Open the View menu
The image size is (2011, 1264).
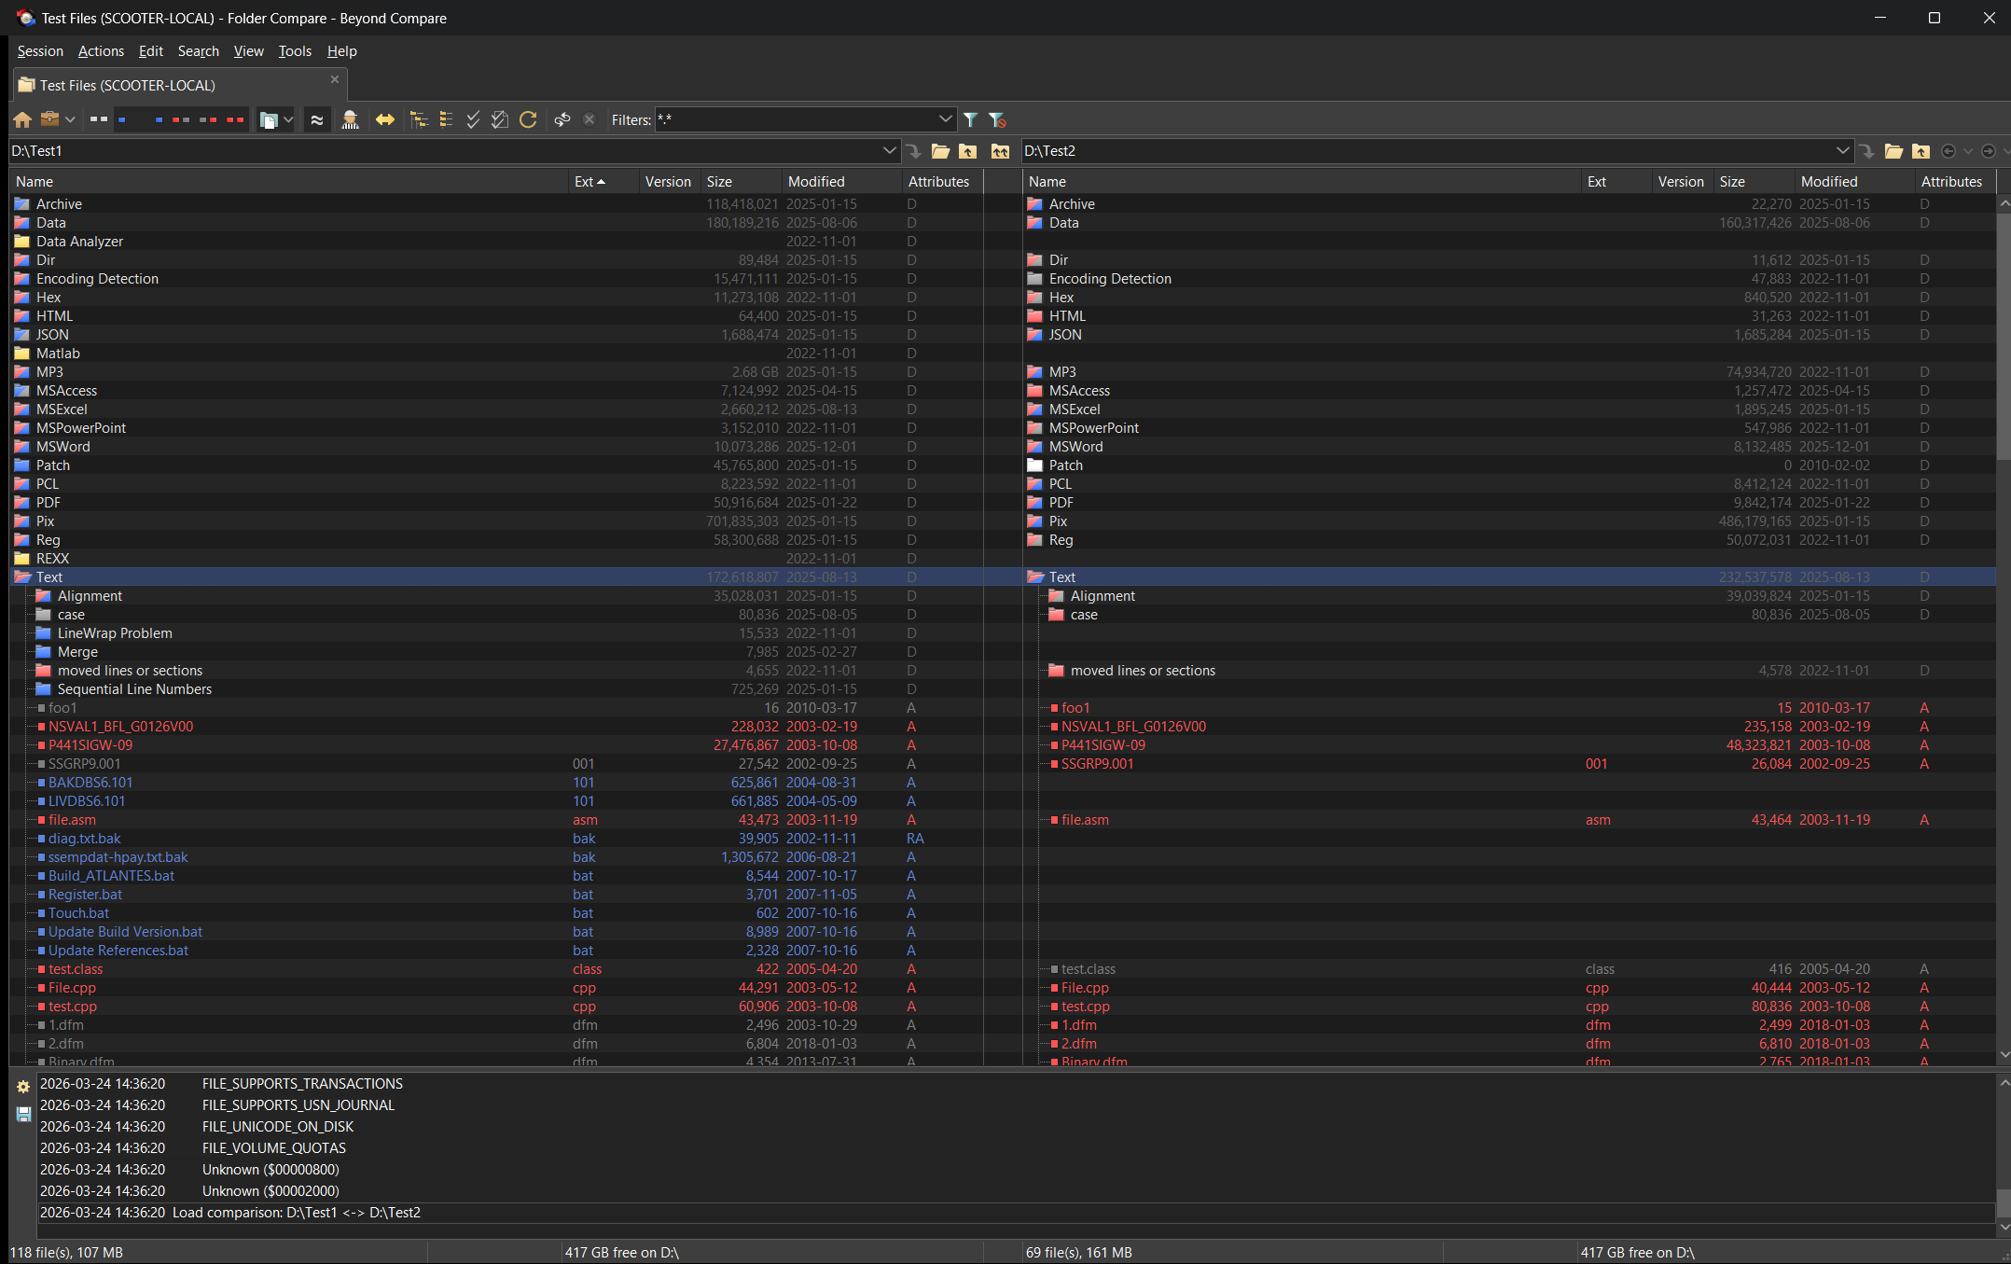(248, 51)
